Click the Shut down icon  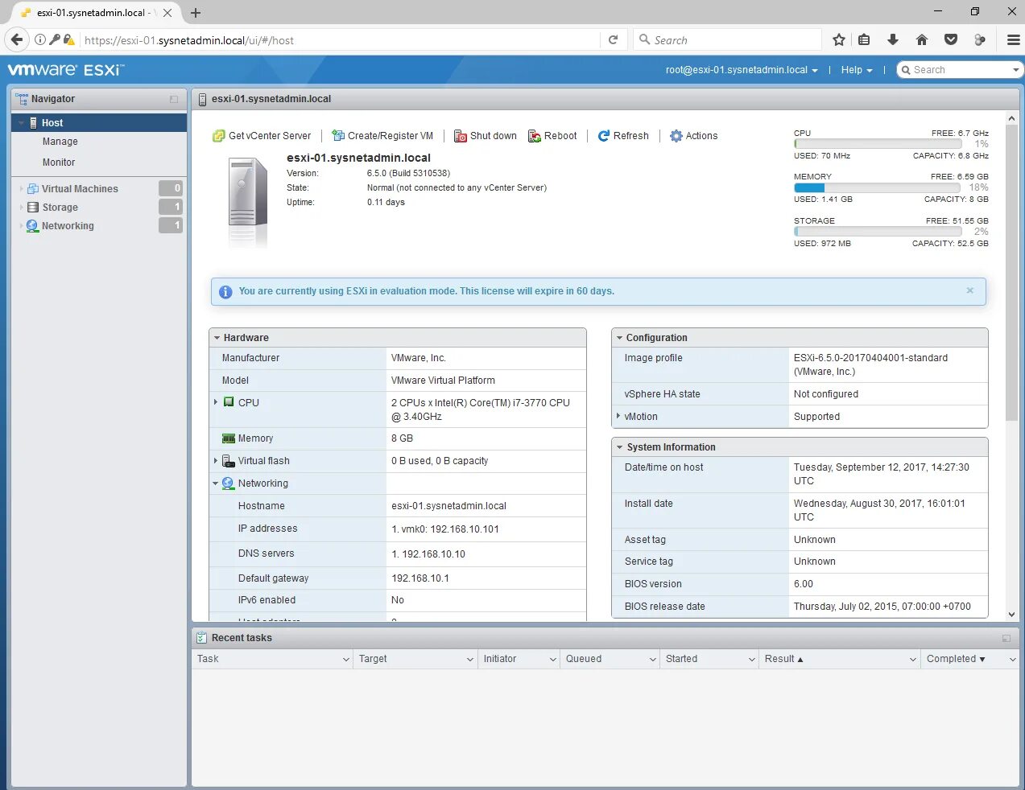[461, 135]
